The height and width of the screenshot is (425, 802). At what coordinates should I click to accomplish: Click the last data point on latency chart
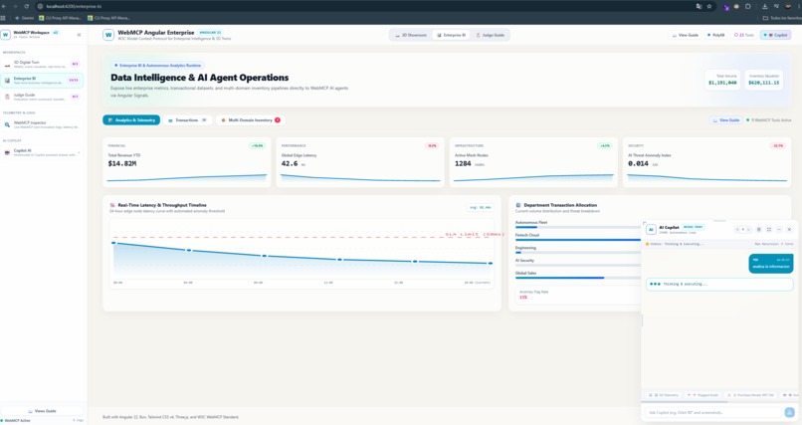pos(491,264)
